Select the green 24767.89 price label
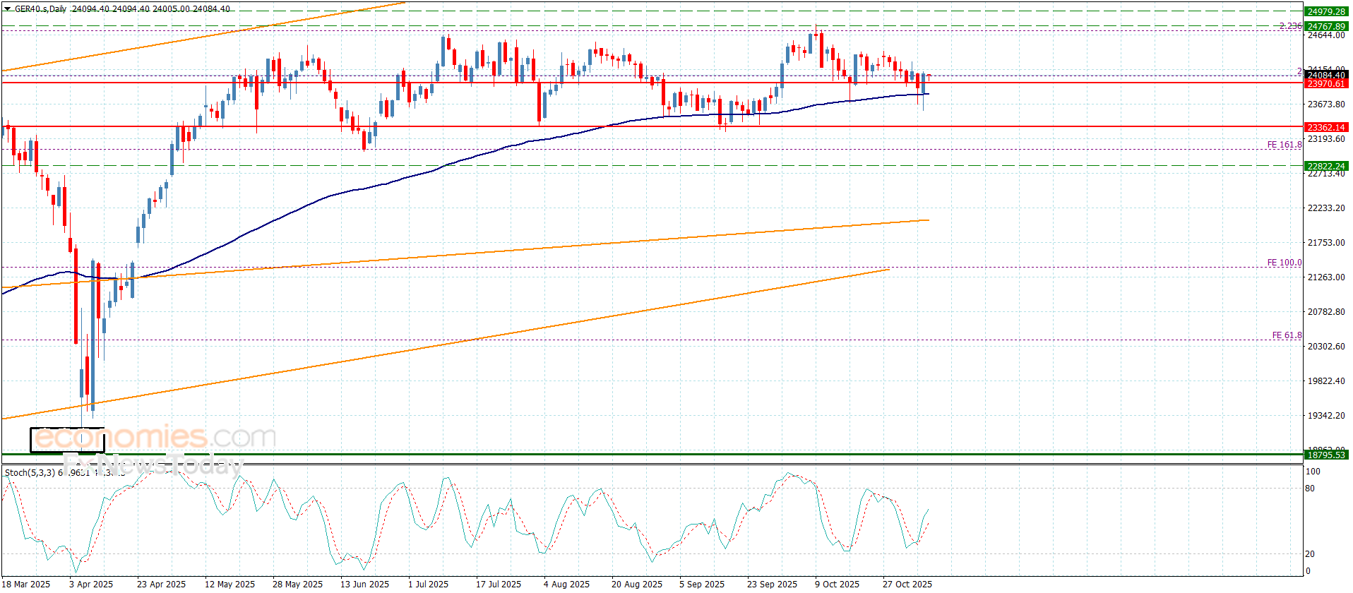Image resolution: width=1353 pixels, height=593 pixels. [1325, 27]
